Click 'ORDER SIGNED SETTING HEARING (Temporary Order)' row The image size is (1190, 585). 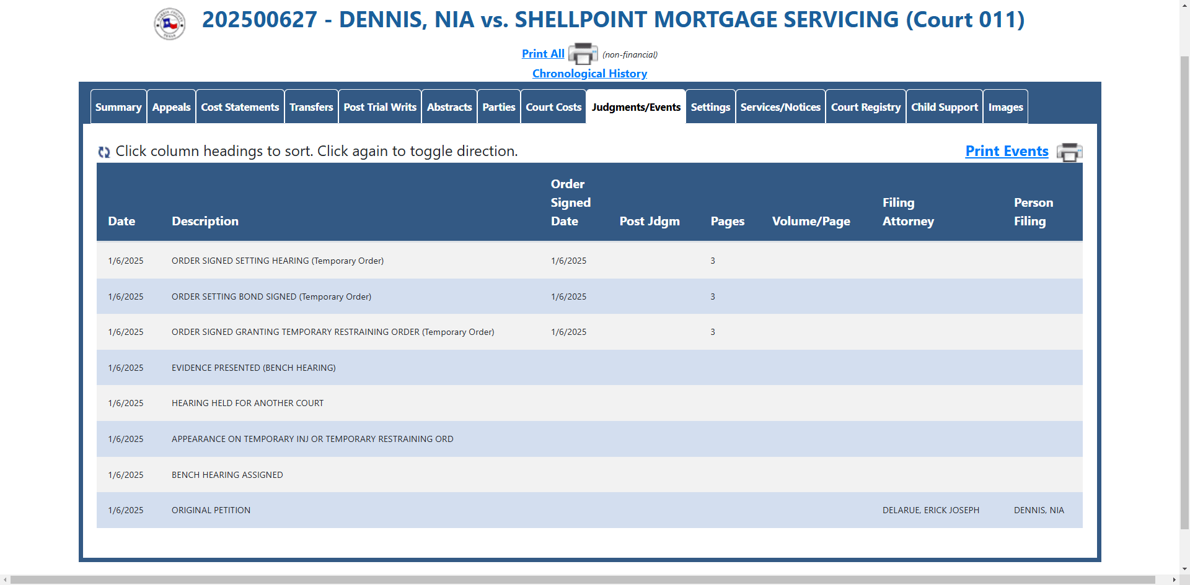coord(589,261)
